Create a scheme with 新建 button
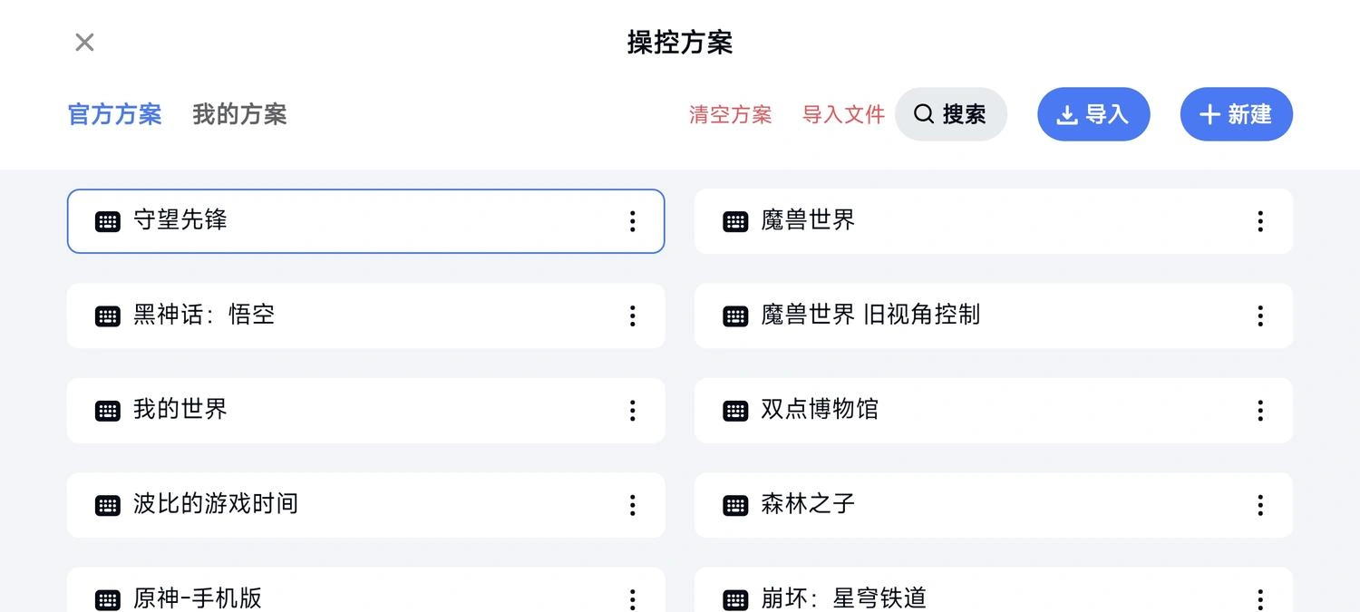The image size is (1360, 612). [1236, 114]
